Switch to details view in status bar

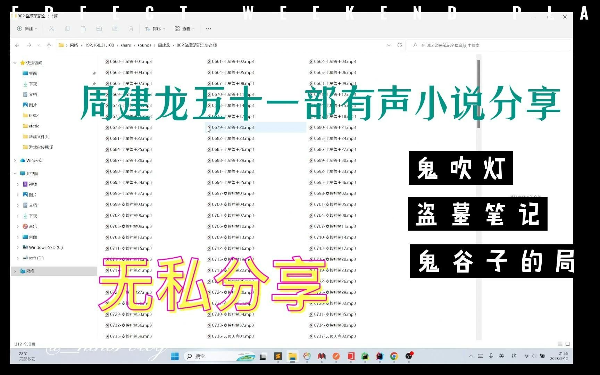click(560, 344)
